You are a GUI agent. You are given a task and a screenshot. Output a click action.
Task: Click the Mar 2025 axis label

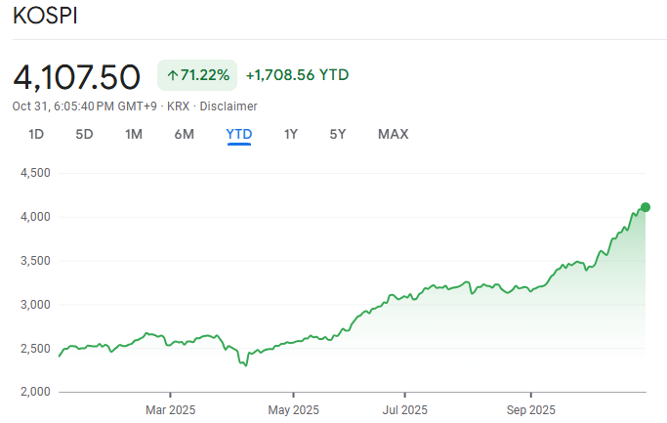pyautogui.click(x=170, y=409)
